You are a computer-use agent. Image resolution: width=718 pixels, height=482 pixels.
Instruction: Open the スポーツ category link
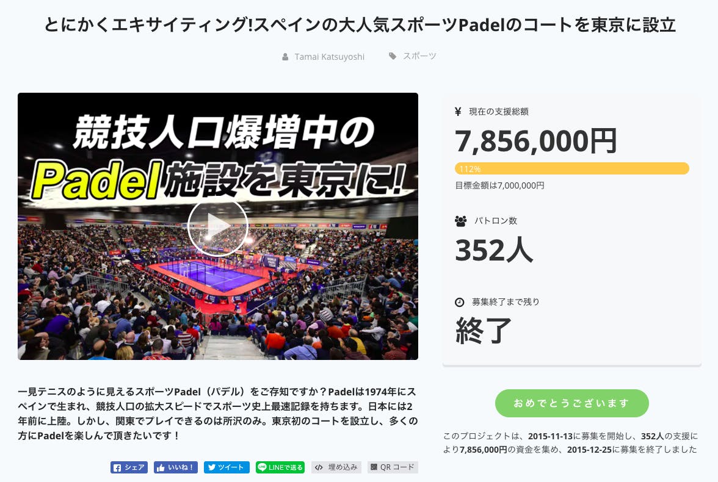click(x=419, y=56)
